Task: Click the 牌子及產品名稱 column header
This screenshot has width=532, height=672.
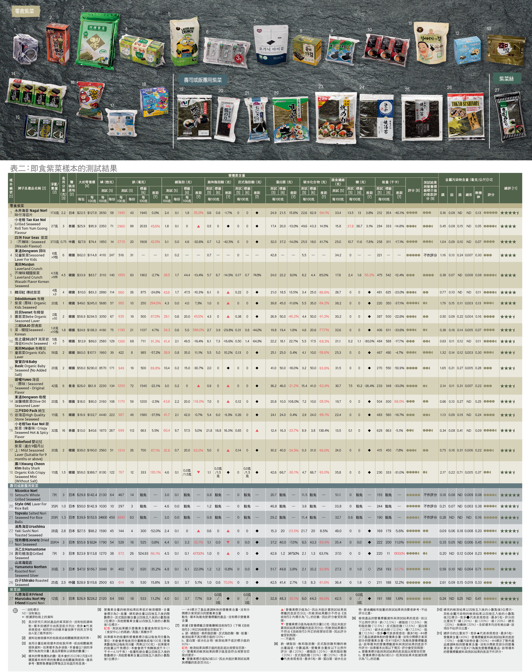Action: [32, 188]
